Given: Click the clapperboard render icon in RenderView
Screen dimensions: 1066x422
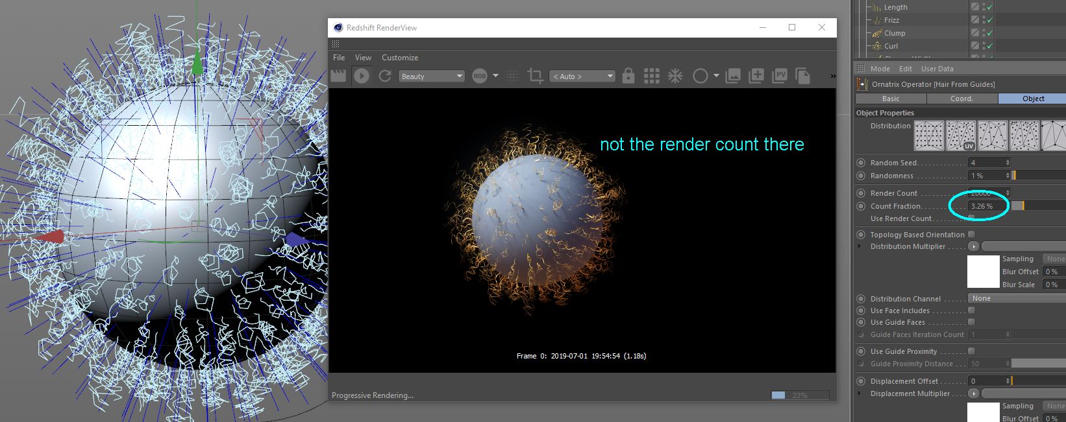Looking at the screenshot, I should [x=338, y=76].
